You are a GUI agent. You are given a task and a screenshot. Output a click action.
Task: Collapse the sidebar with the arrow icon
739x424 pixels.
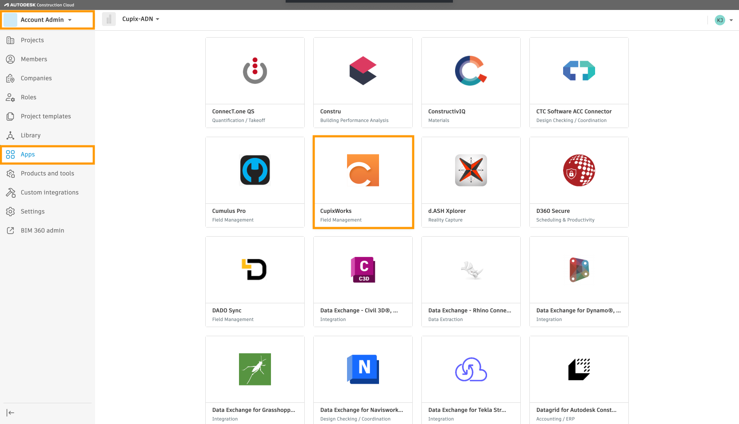[10, 413]
